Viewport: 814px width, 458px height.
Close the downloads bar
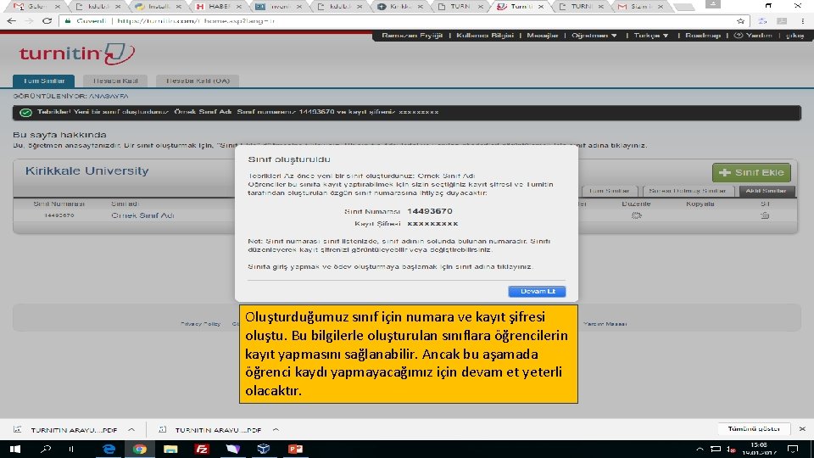pyautogui.click(x=802, y=429)
